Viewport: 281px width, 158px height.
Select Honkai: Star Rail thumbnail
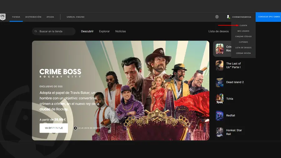coord(219,132)
